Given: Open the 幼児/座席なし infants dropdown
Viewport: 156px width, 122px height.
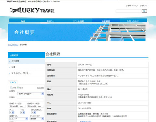Looking at the screenshot, I should pos(33,113).
